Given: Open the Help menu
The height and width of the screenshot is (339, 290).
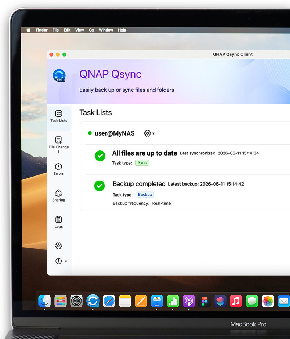Looking at the screenshot, I should coord(122,30).
